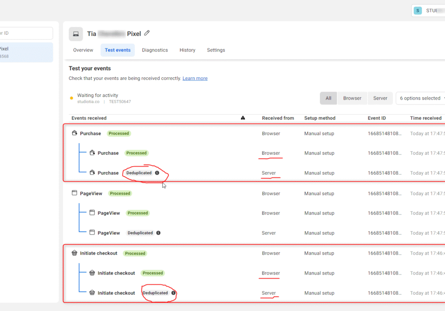This screenshot has width=445, height=311.
Task: Click bag icon of Purchase Browser child row
Action: pos(92,153)
